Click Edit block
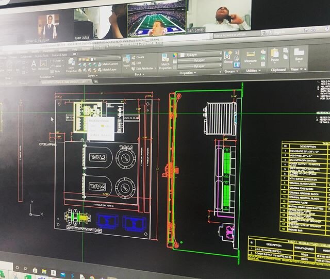Image resolution: width=330 pixels, height=279 pixels. (x=136, y=63)
